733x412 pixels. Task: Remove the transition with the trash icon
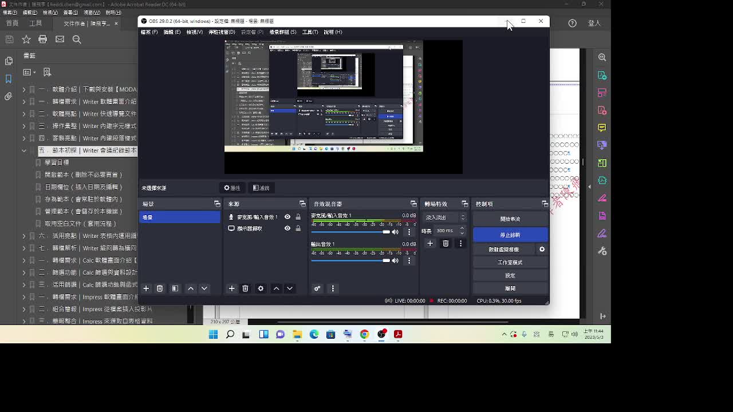[446, 243]
